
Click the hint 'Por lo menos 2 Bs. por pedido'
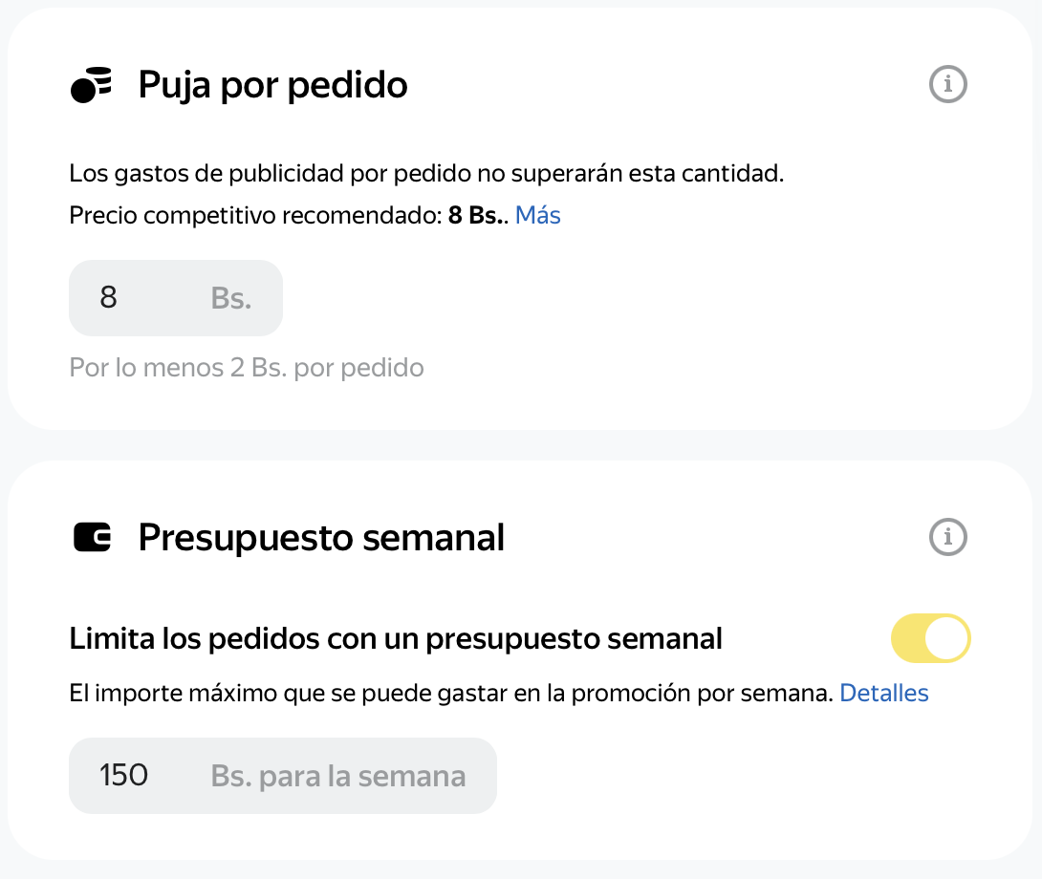[x=247, y=368]
